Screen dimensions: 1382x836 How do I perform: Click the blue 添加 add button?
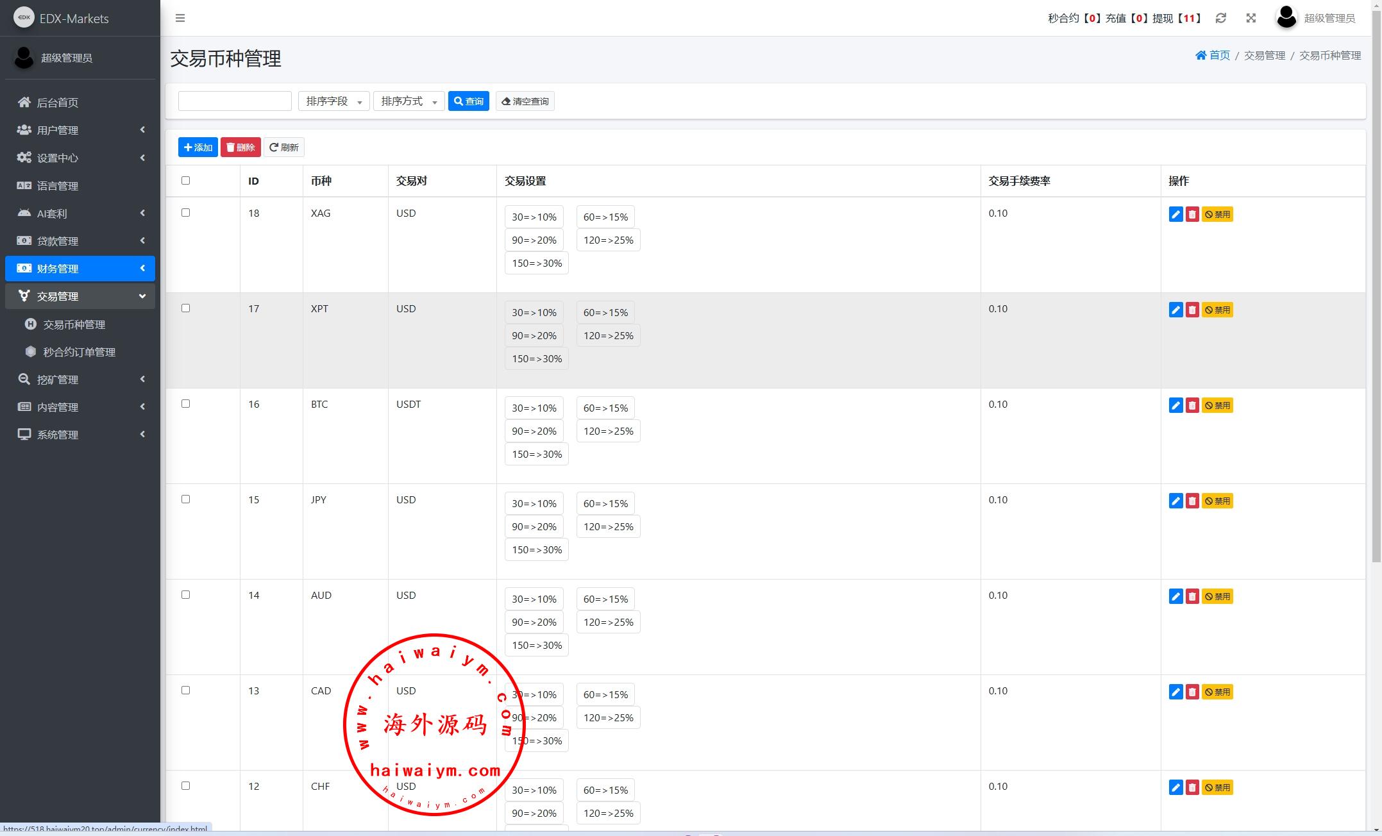pos(198,147)
